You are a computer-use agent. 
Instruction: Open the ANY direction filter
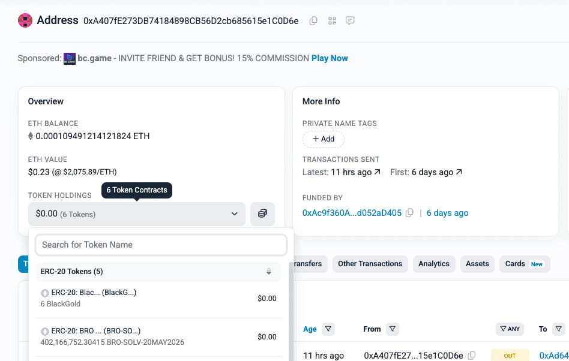(510, 329)
